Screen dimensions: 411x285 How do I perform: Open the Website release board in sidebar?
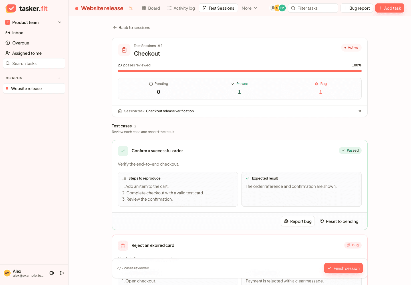pyautogui.click(x=34, y=89)
